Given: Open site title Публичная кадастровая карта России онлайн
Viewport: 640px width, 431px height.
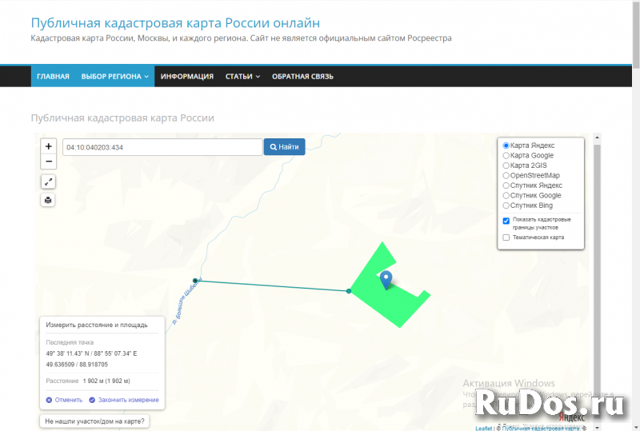Looking at the screenshot, I should click(x=175, y=23).
